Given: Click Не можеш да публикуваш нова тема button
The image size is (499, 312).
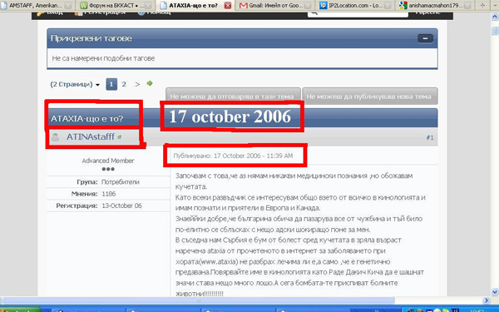Looking at the screenshot, I should [x=369, y=97].
